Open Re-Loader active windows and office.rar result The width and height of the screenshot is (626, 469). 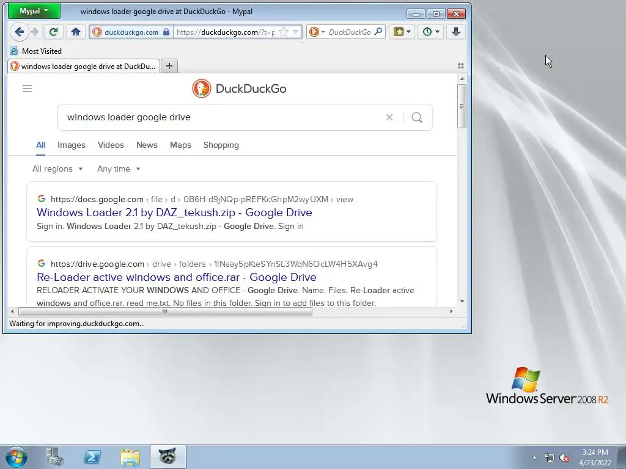(177, 277)
